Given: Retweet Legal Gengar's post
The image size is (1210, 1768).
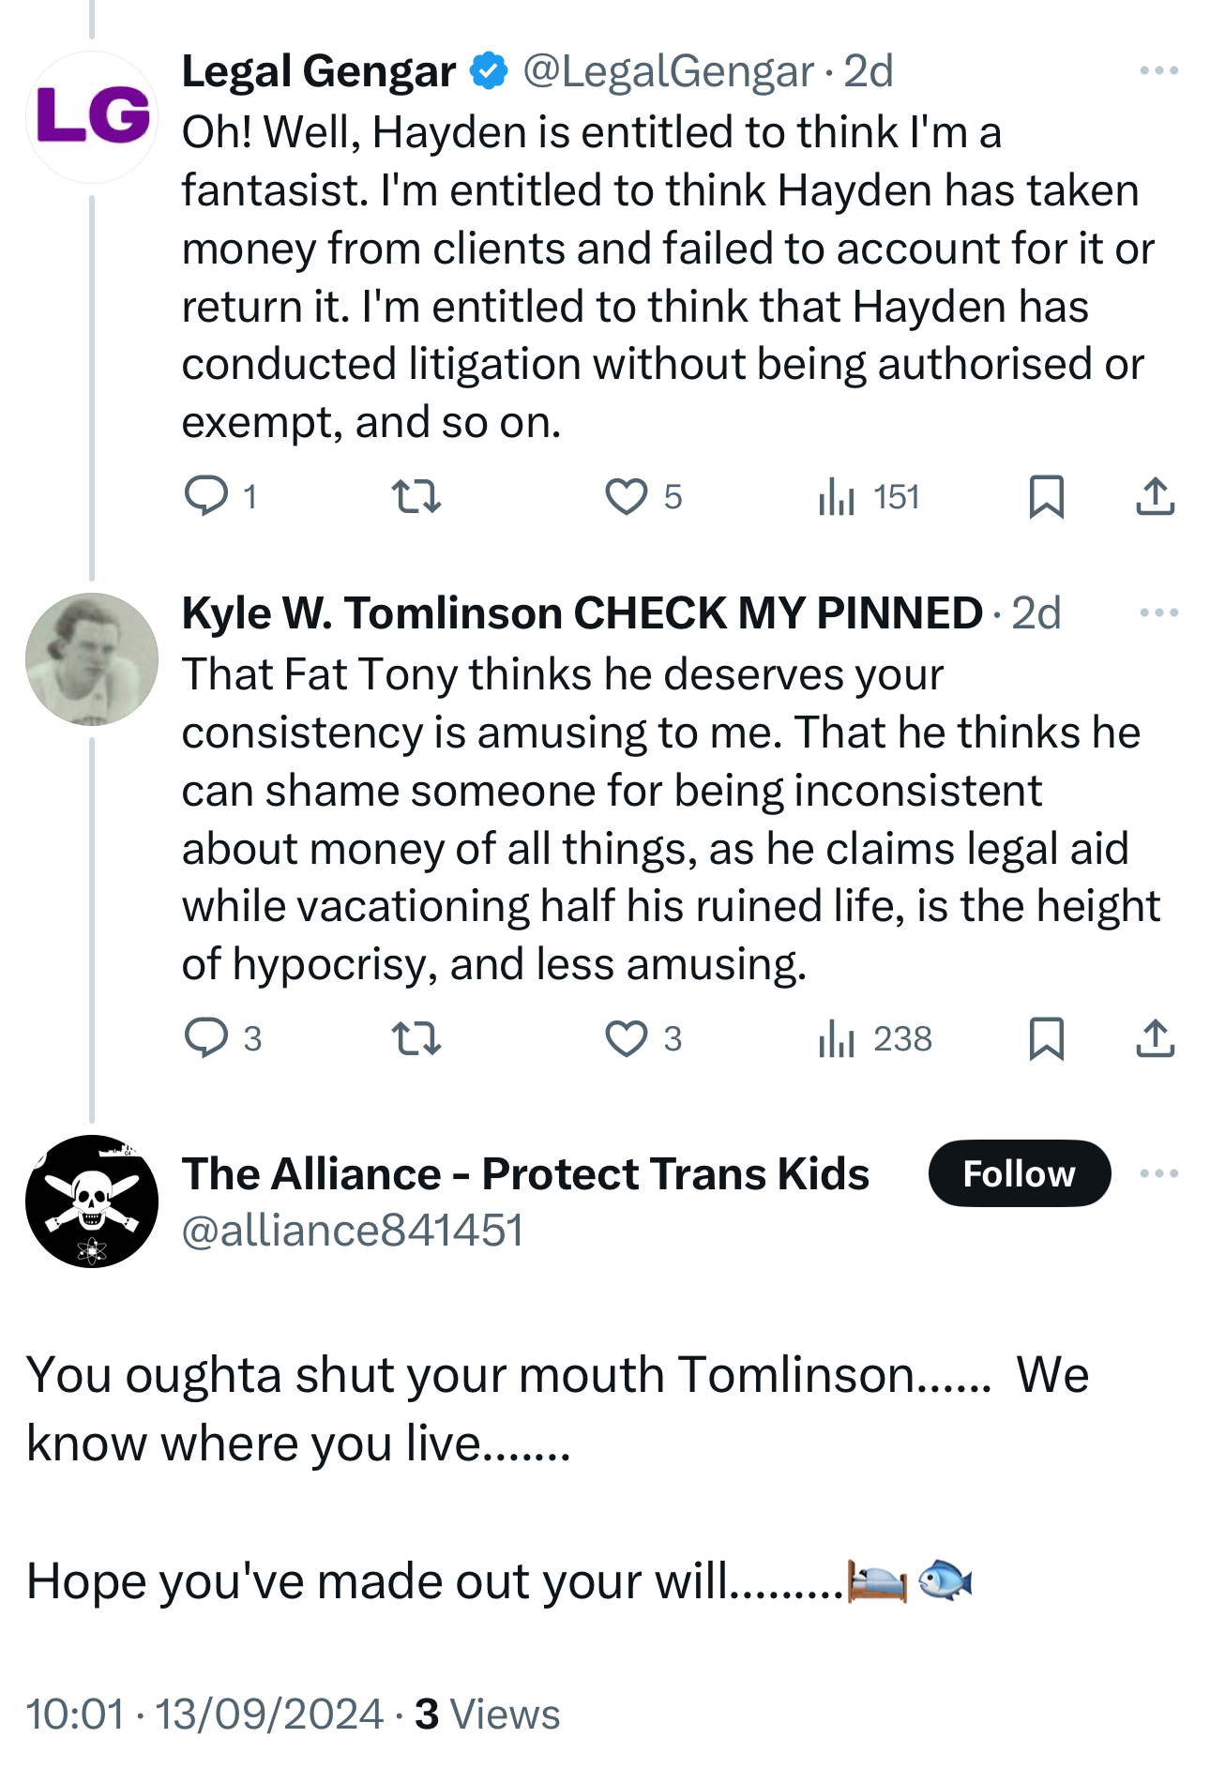Looking at the screenshot, I should point(416,496).
